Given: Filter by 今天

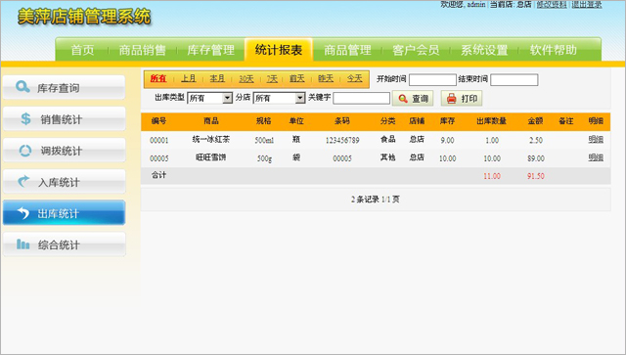Looking at the screenshot, I should (x=354, y=78).
